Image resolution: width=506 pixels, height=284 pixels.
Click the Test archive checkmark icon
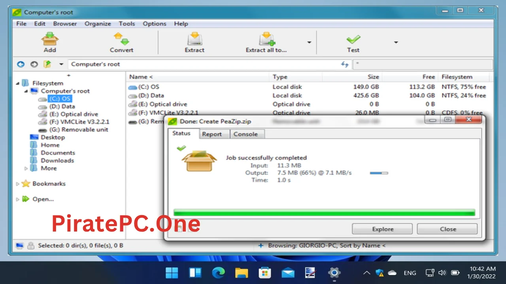pos(353,39)
